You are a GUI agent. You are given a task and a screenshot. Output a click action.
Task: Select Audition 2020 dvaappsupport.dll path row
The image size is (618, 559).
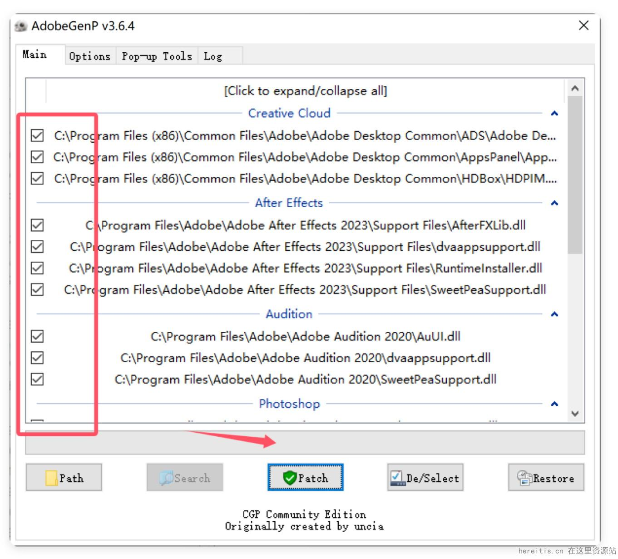[305, 358]
